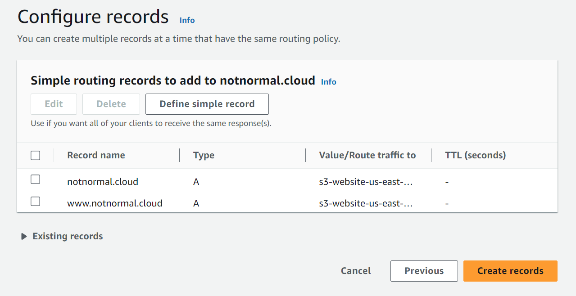Select the www.notnormal.cloud record checkbox

[x=35, y=202]
